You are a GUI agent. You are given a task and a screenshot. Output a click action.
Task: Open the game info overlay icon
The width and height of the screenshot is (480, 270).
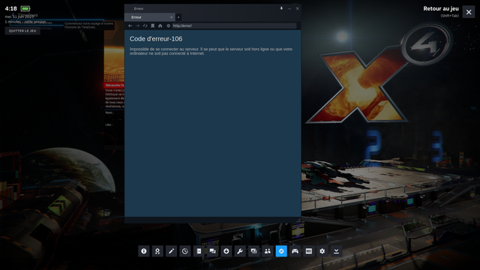coord(143,251)
